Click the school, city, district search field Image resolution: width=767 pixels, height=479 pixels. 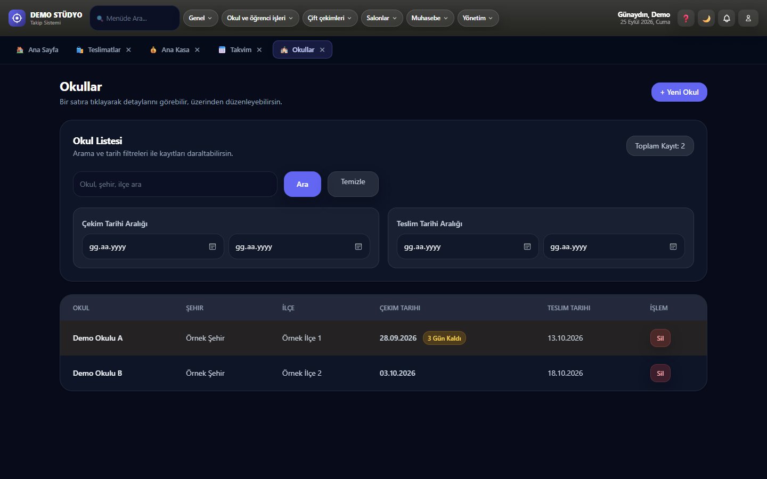click(175, 184)
